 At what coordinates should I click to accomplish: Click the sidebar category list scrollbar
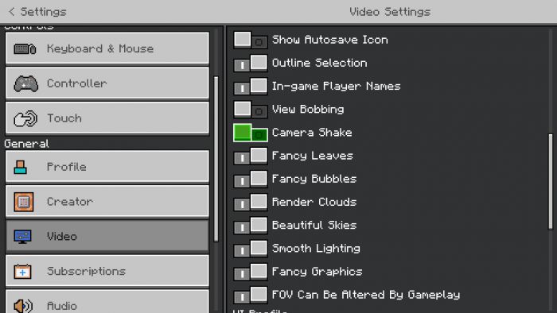coord(216,159)
